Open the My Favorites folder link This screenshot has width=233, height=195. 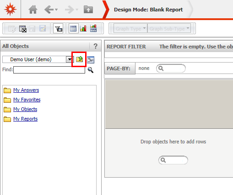coord(27,100)
